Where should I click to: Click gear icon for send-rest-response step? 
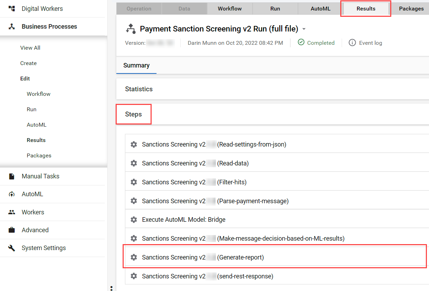(x=134, y=276)
